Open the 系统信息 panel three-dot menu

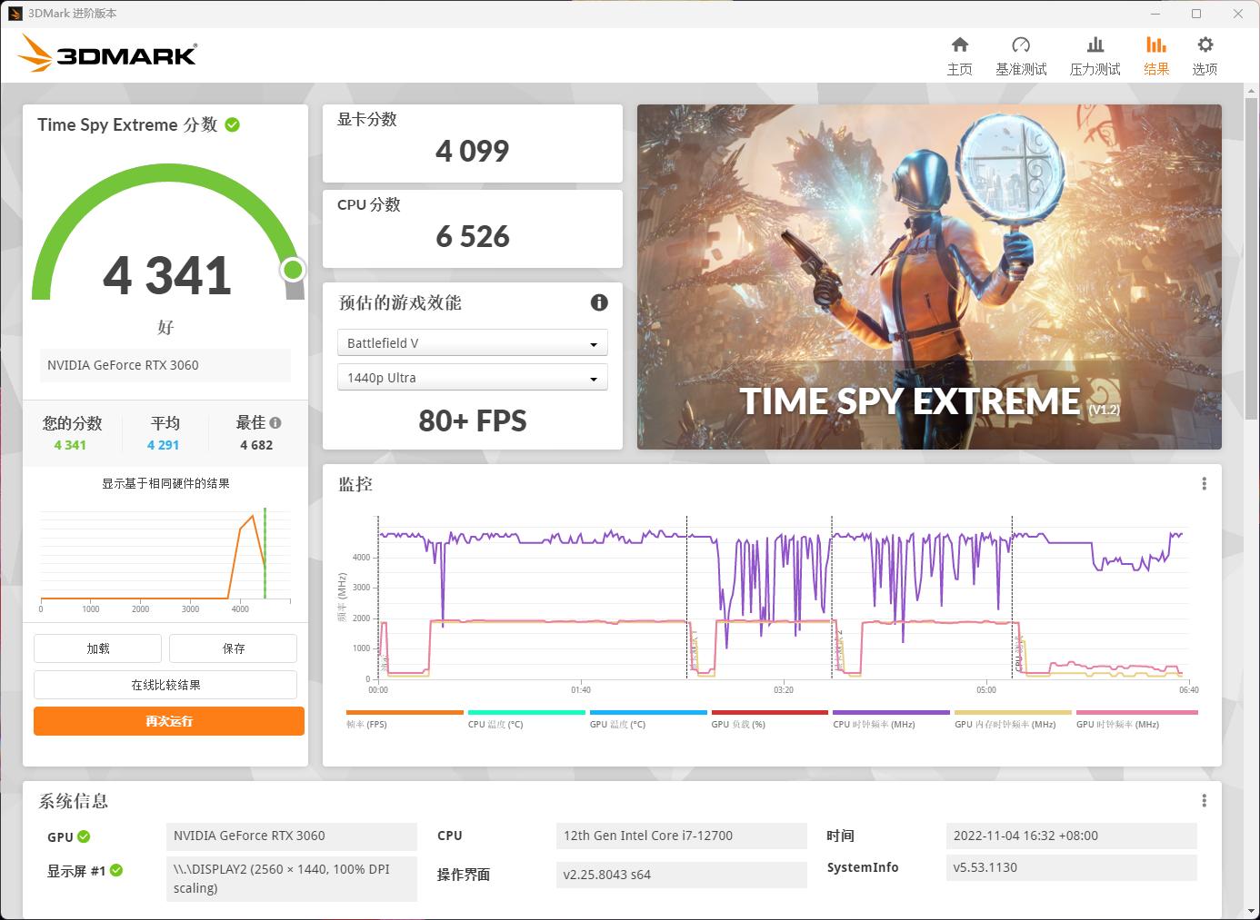point(1204,801)
